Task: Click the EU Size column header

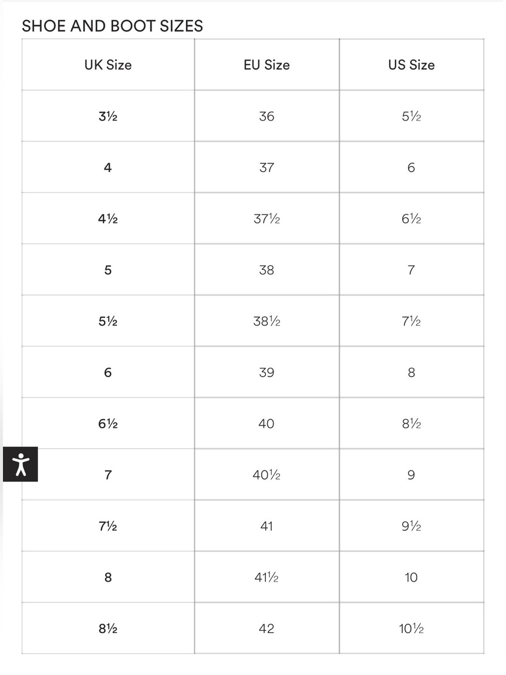Action: click(267, 65)
